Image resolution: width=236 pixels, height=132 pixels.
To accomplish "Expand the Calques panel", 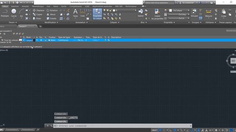I will pos(114,22).
